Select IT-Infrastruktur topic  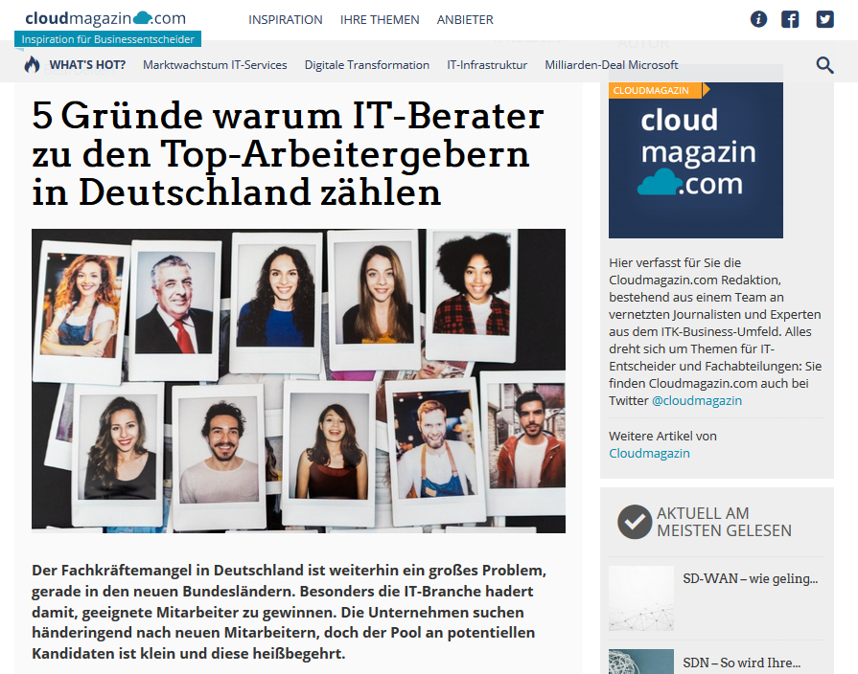487,65
